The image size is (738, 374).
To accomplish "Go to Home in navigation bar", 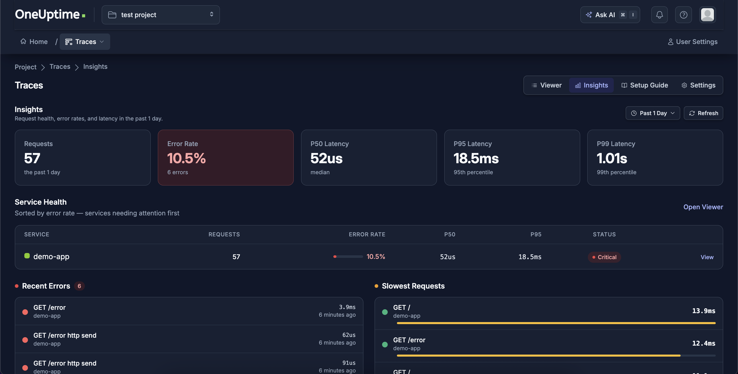I will [x=34, y=42].
